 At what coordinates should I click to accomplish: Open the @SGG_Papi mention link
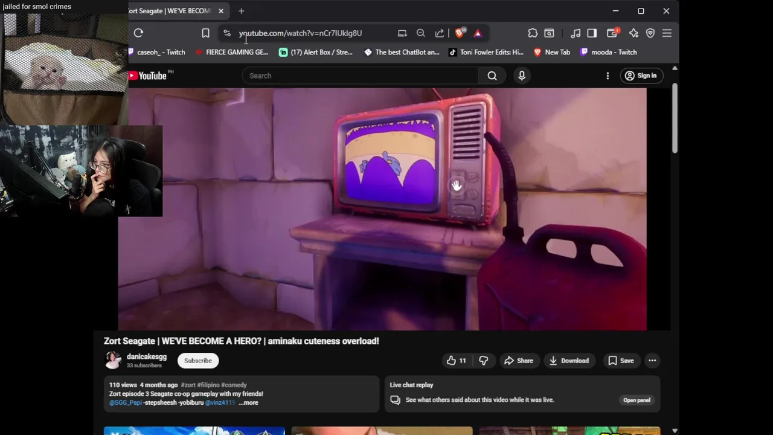point(125,403)
